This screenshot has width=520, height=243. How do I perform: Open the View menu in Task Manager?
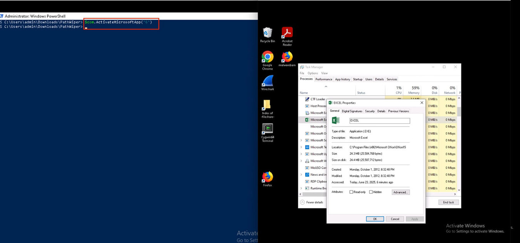click(x=324, y=73)
